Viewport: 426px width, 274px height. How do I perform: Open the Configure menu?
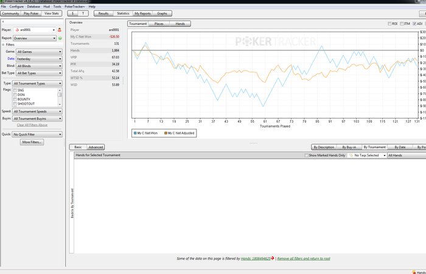coord(16,7)
